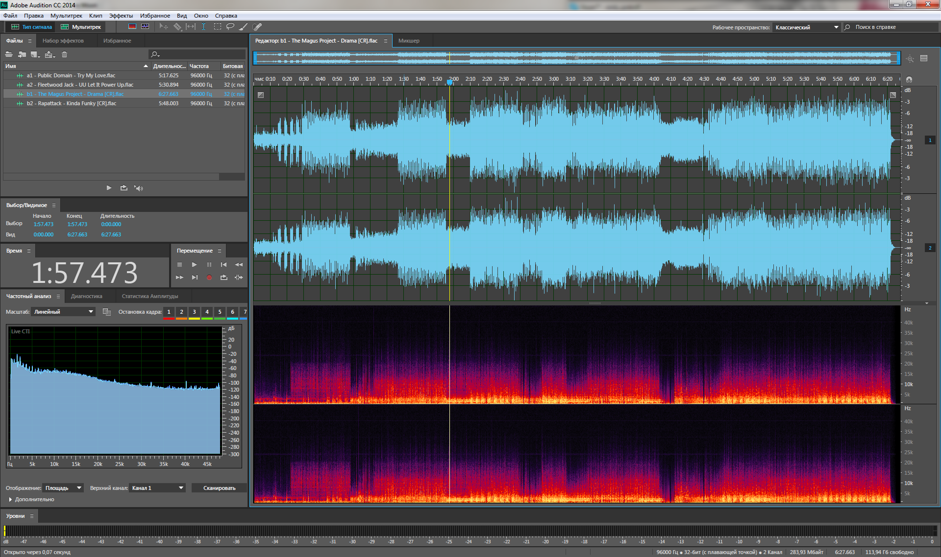Open the Рабочее пространство Классический dropdown
The width and height of the screenshot is (941, 557).
tap(807, 27)
